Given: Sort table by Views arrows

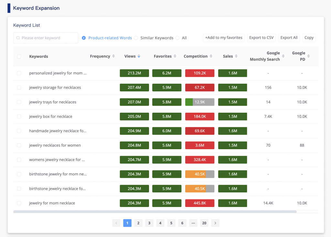Looking at the screenshot, I should (x=139, y=56).
